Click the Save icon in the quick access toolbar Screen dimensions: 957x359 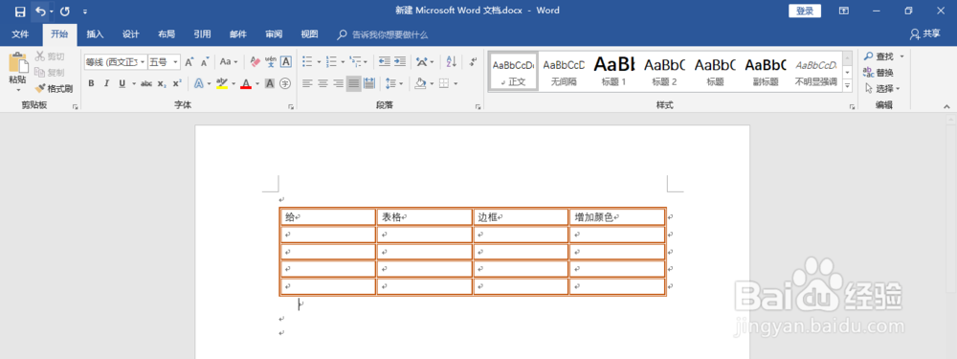click(x=20, y=11)
